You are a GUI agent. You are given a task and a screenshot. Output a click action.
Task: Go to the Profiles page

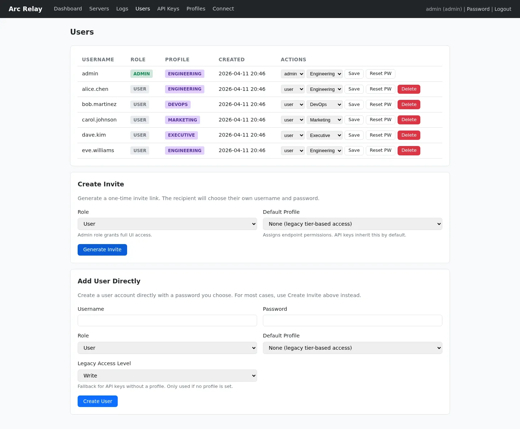tap(196, 9)
